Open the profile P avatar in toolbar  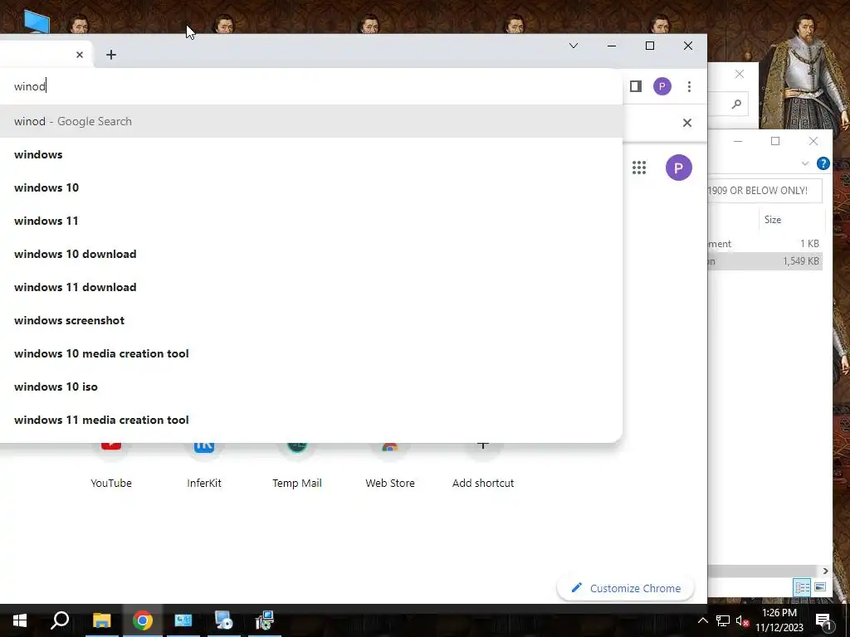click(662, 86)
